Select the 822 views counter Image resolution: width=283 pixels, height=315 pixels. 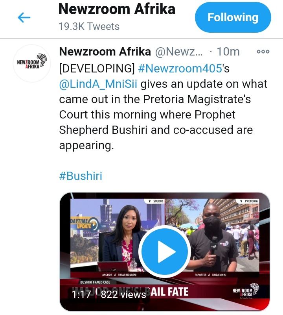coord(123,295)
